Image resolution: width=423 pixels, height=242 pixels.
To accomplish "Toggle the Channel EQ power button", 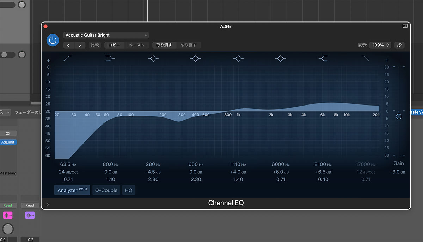I will tap(53, 40).
